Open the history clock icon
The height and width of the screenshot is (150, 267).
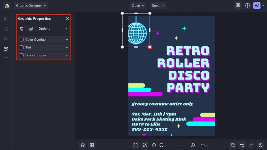(x=260, y=145)
